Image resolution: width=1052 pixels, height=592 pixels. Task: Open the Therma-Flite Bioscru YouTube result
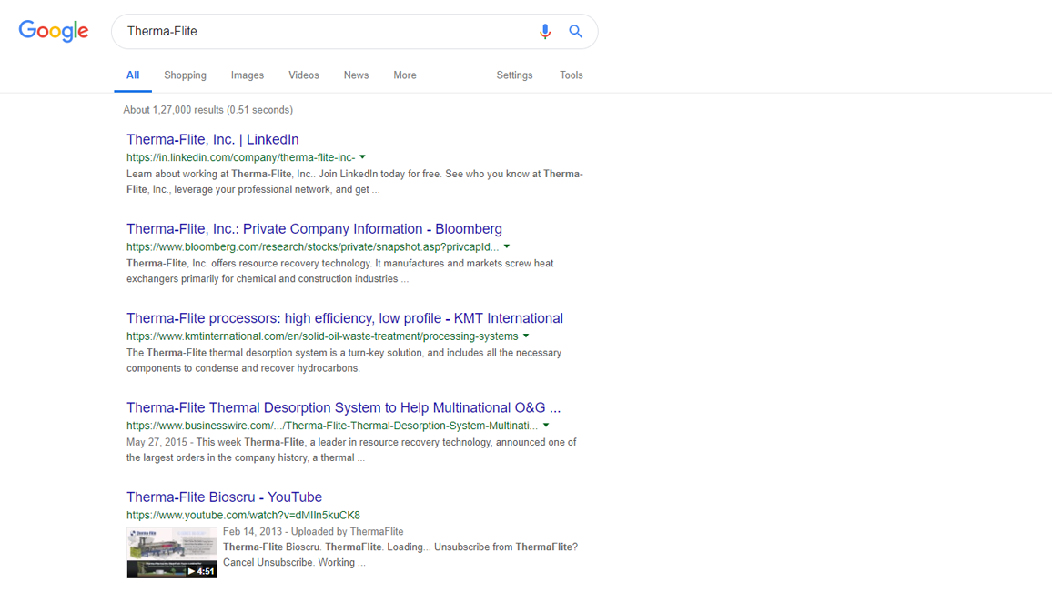(224, 497)
